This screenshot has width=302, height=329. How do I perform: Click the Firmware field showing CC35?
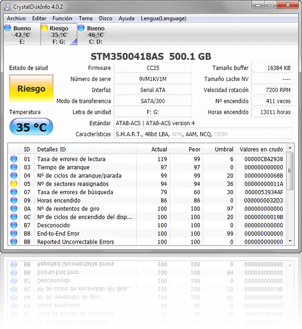pyautogui.click(x=153, y=68)
